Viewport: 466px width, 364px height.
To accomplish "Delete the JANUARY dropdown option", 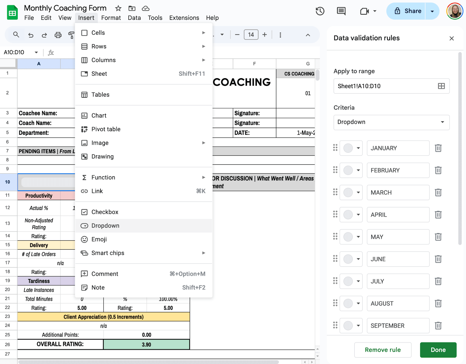I will tap(438, 148).
